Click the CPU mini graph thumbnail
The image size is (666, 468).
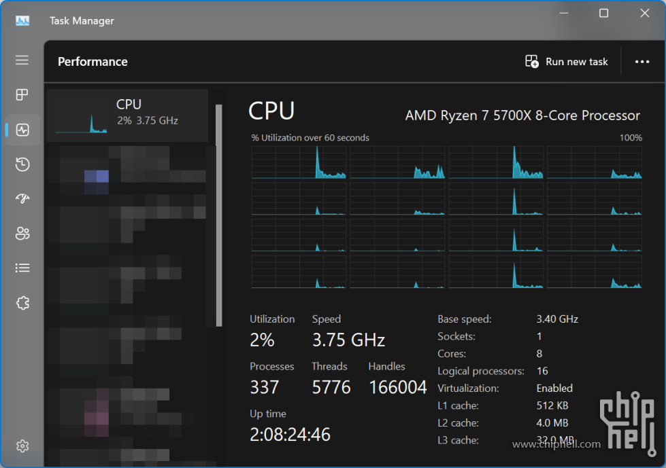click(x=81, y=115)
